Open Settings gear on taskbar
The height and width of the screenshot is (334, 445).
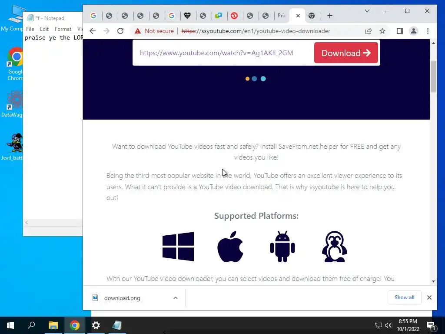(x=96, y=325)
